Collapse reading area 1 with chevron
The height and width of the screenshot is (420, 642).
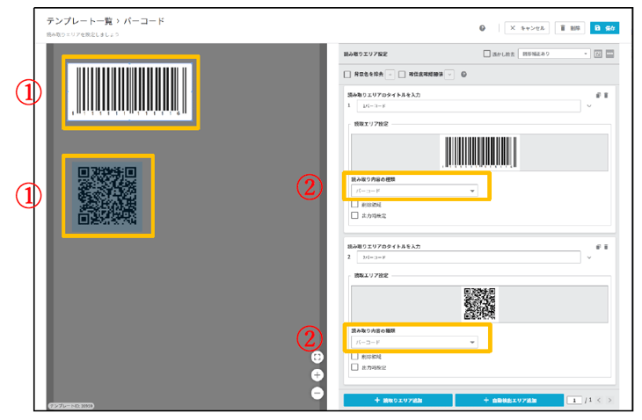tap(589, 106)
